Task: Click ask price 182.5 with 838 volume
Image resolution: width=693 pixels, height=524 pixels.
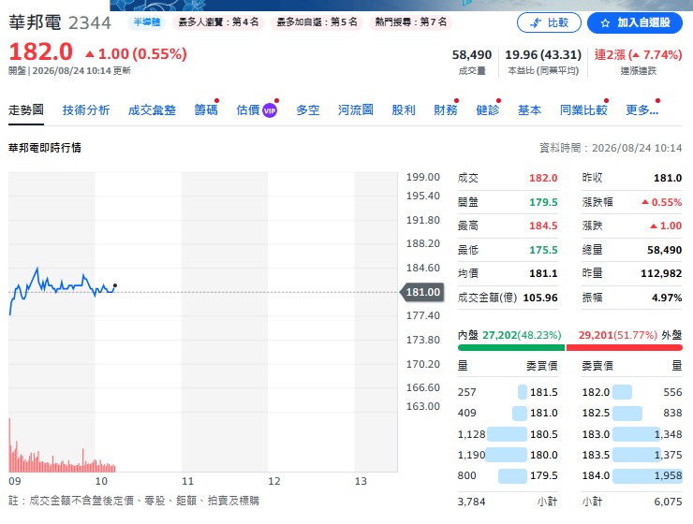Action: [632, 413]
